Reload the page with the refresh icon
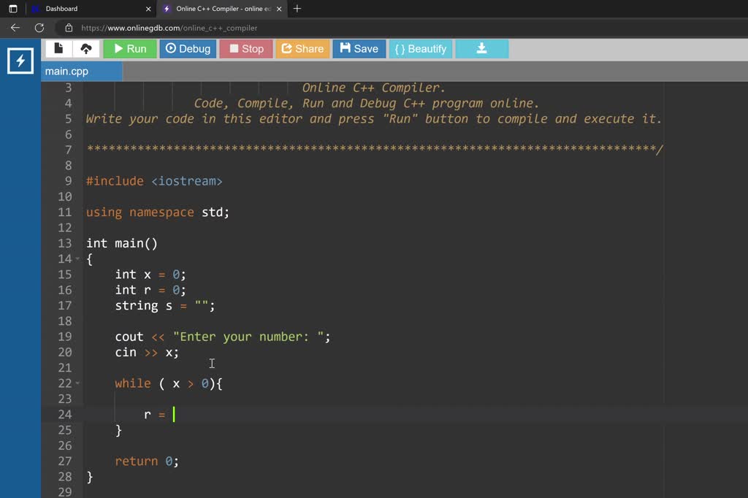 point(39,27)
